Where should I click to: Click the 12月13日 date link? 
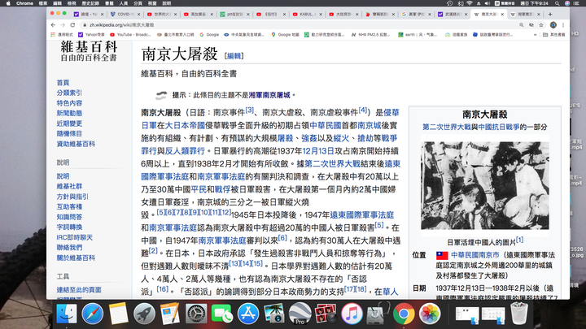coord(317,151)
